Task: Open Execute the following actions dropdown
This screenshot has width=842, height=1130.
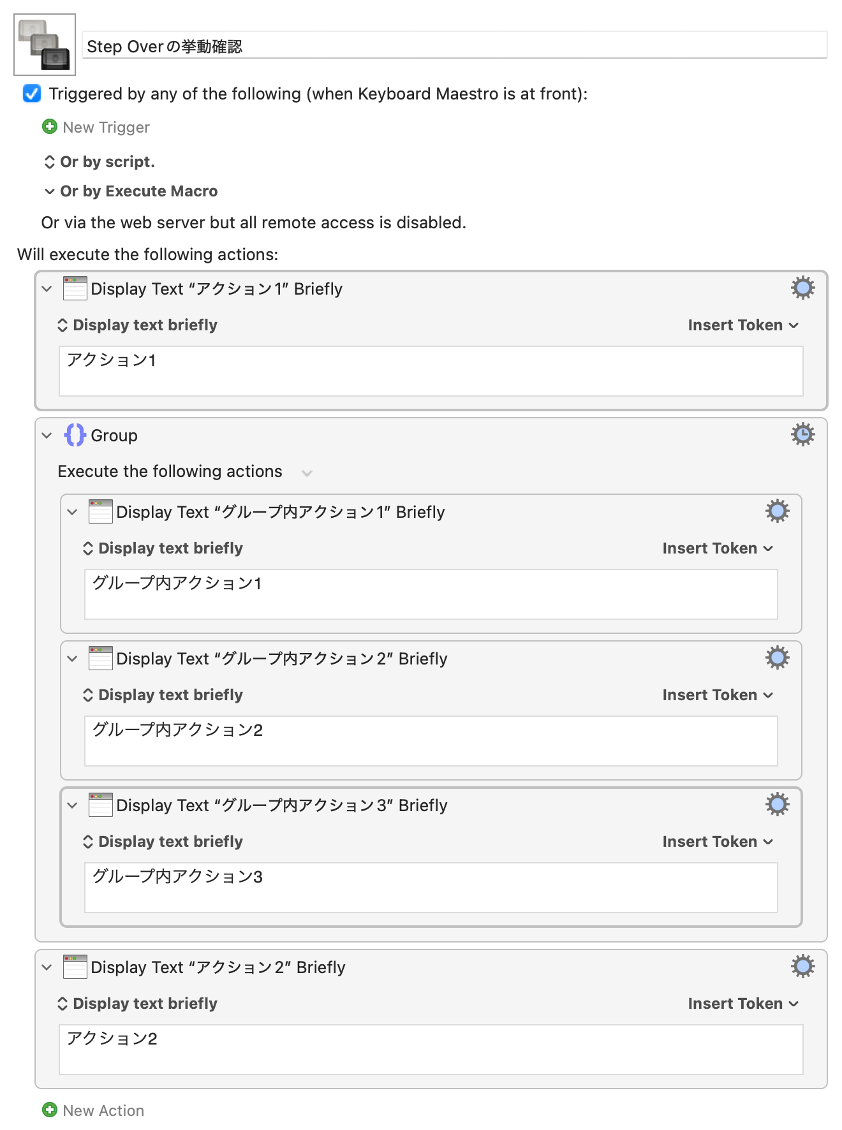Action: pyautogui.click(x=307, y=473)
